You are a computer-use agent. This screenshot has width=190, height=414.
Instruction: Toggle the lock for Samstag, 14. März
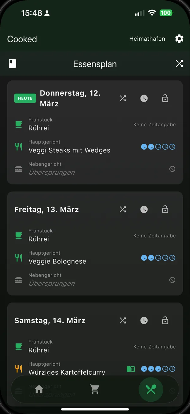point(165,321)
